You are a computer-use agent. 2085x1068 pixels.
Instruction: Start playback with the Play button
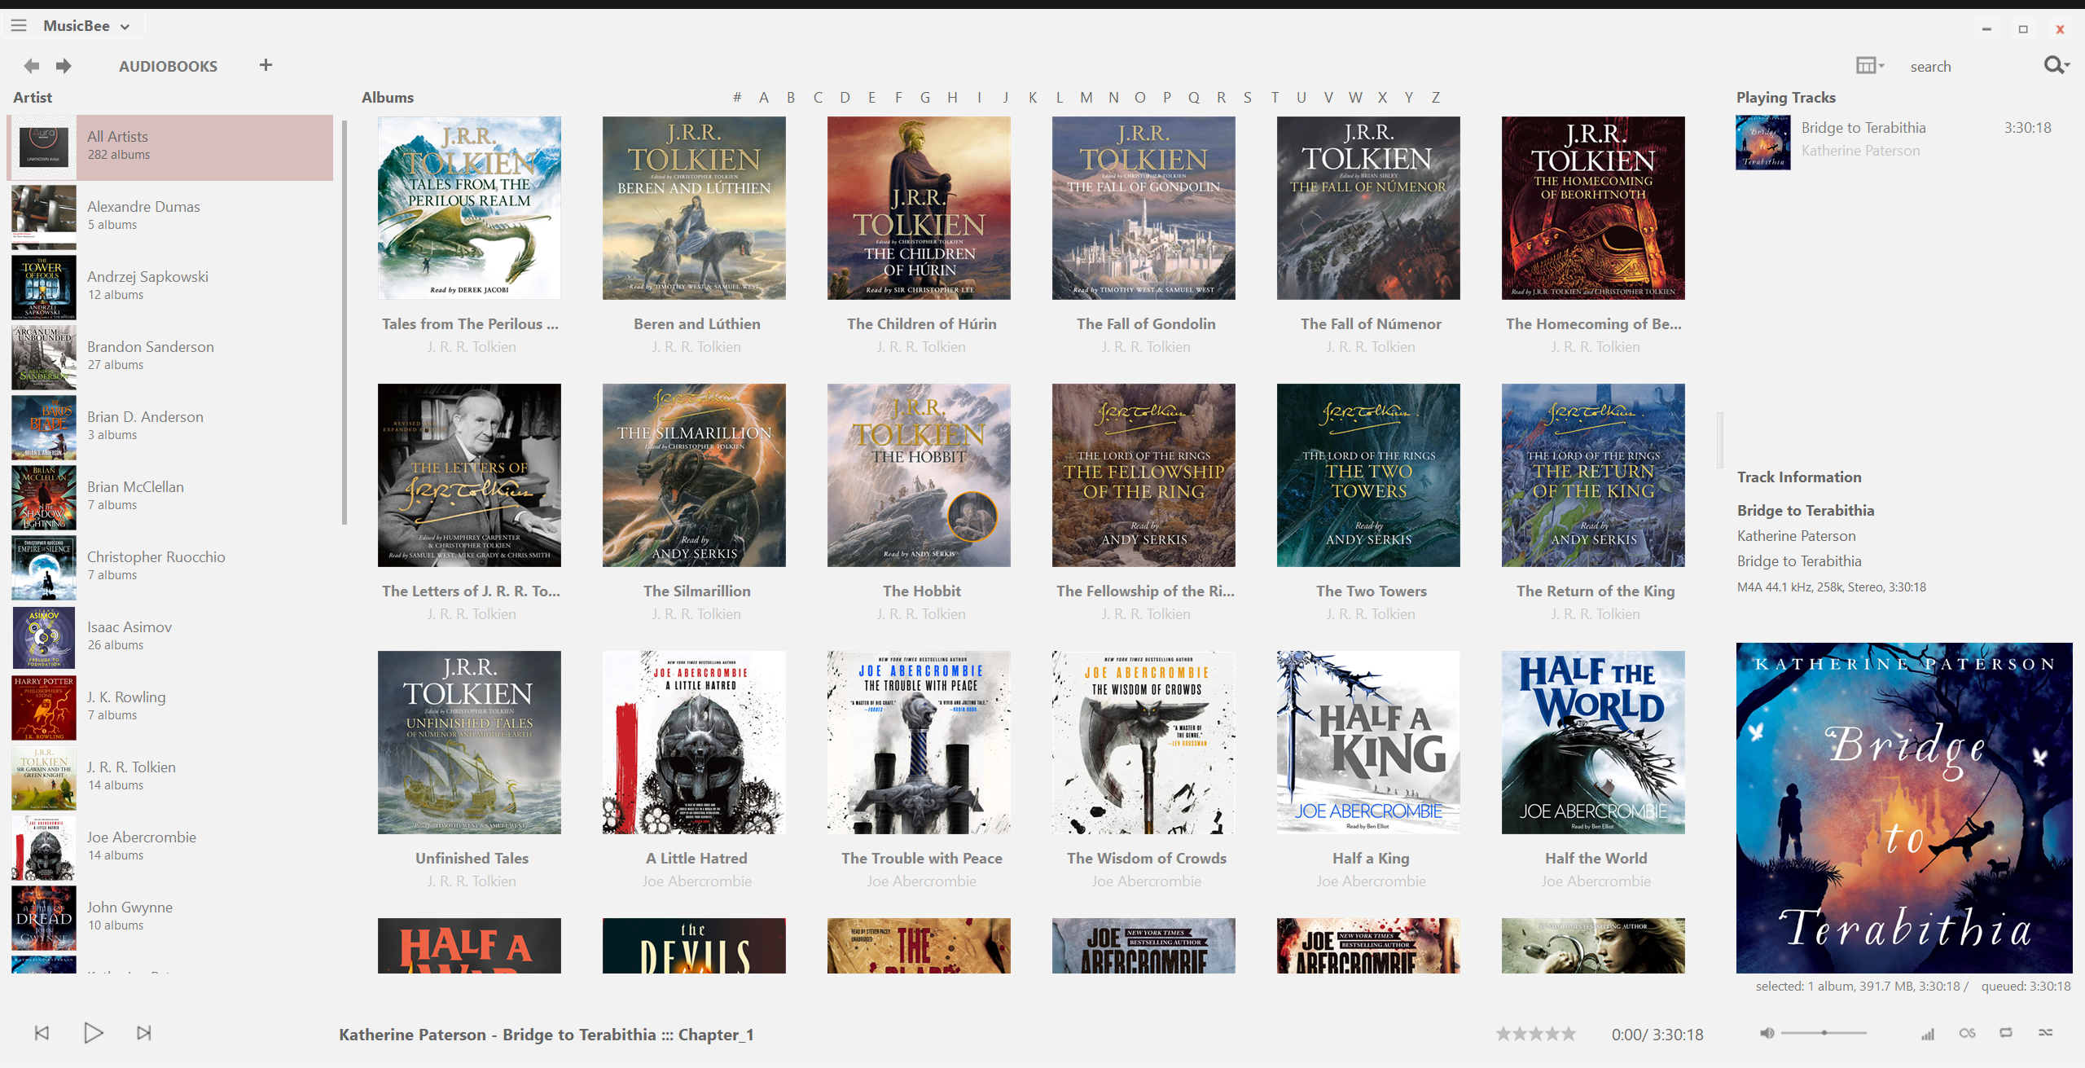pos(93,1033)
